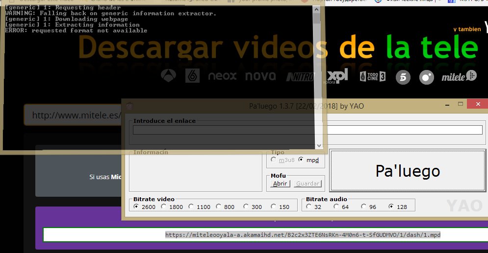The image size is (488, 253).
Task: Close the Pa'luego window
Action: pyautogui.click(x=478, y=104)
